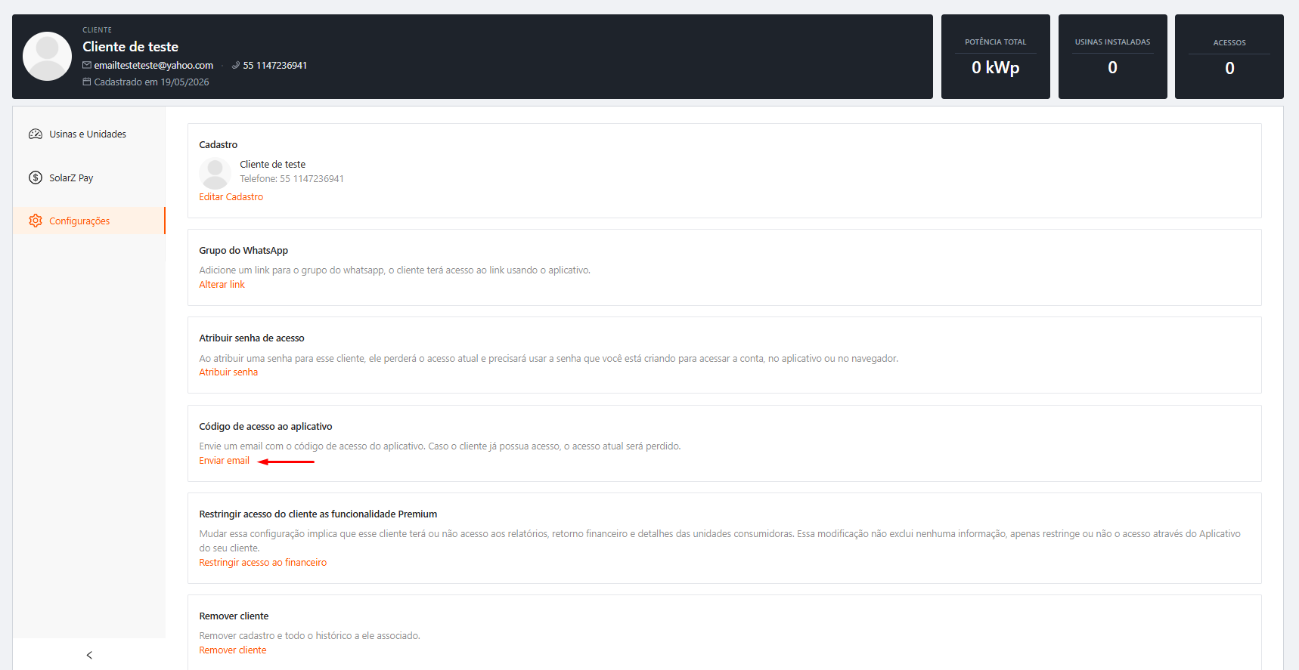Image resolution: width=1299 pixels, height=670 pixels.
Task: Click the Usinas Instaladas counter card
Action: [1113, 57]
